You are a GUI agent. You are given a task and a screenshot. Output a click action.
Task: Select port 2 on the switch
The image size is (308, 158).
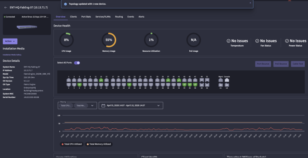tap(69, 85)
